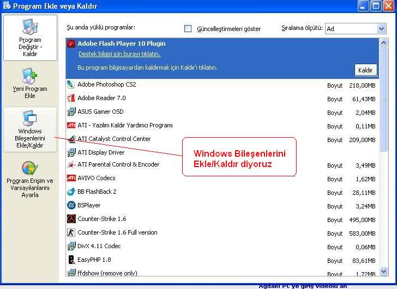The image size is (397, 289).
Task: Open Yeni Program Ekle section
Action: point(30,83)
